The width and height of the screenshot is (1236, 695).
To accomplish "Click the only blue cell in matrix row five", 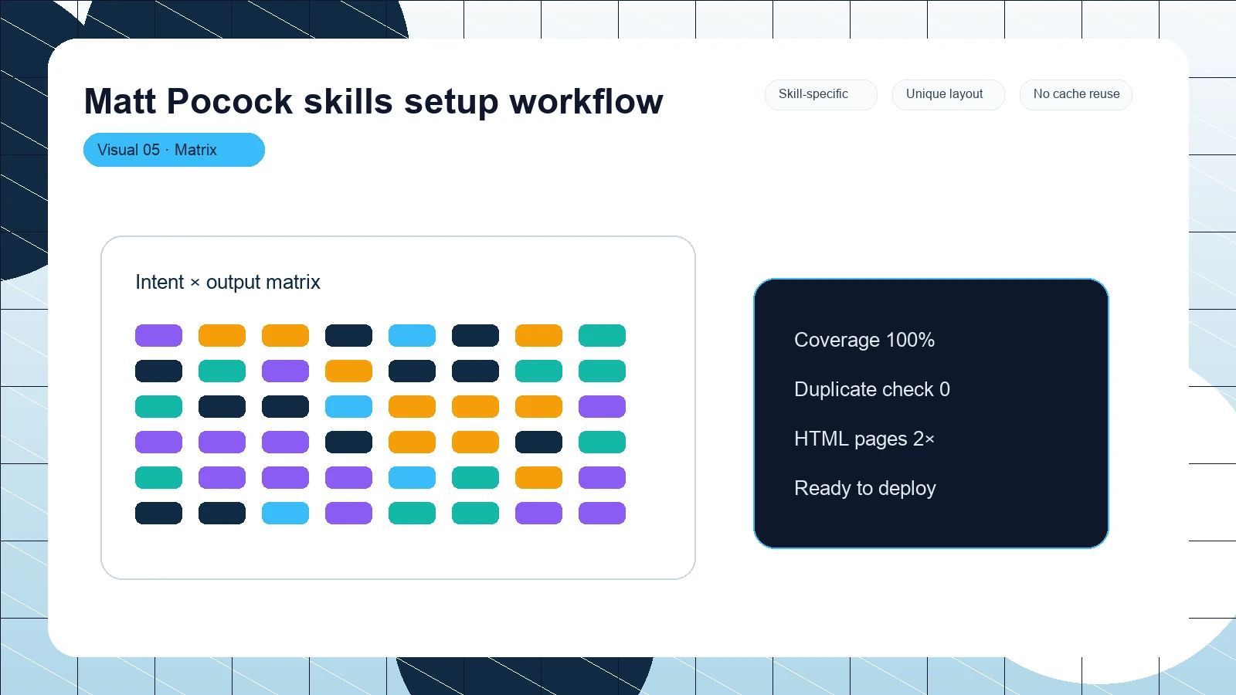I will (x=412, y=478).
